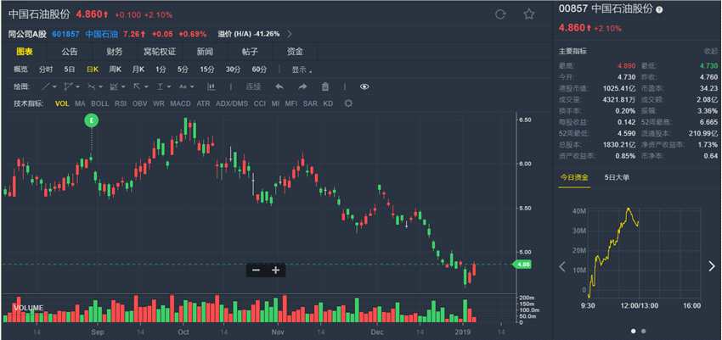Delete drawings with trash icon

click(325, 86)
